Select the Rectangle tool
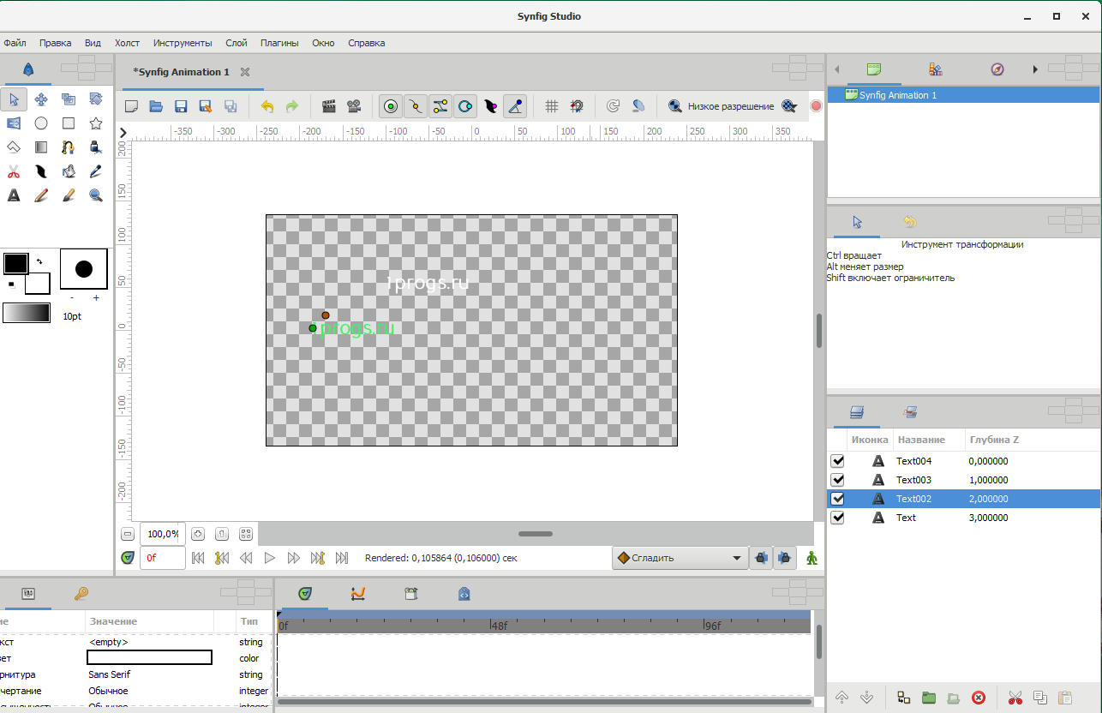The width and height of the screenshot is (1102, 713). point(69,123)
